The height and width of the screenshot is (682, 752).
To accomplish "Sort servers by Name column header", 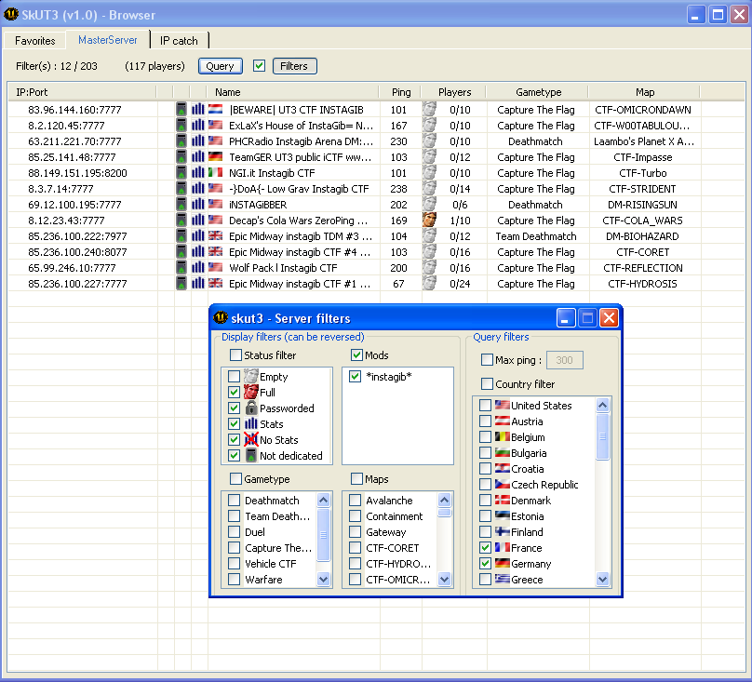I will (292, 92).
